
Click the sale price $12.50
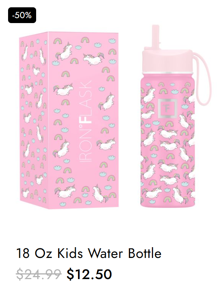pyautogui.click(x=89, y=274)
